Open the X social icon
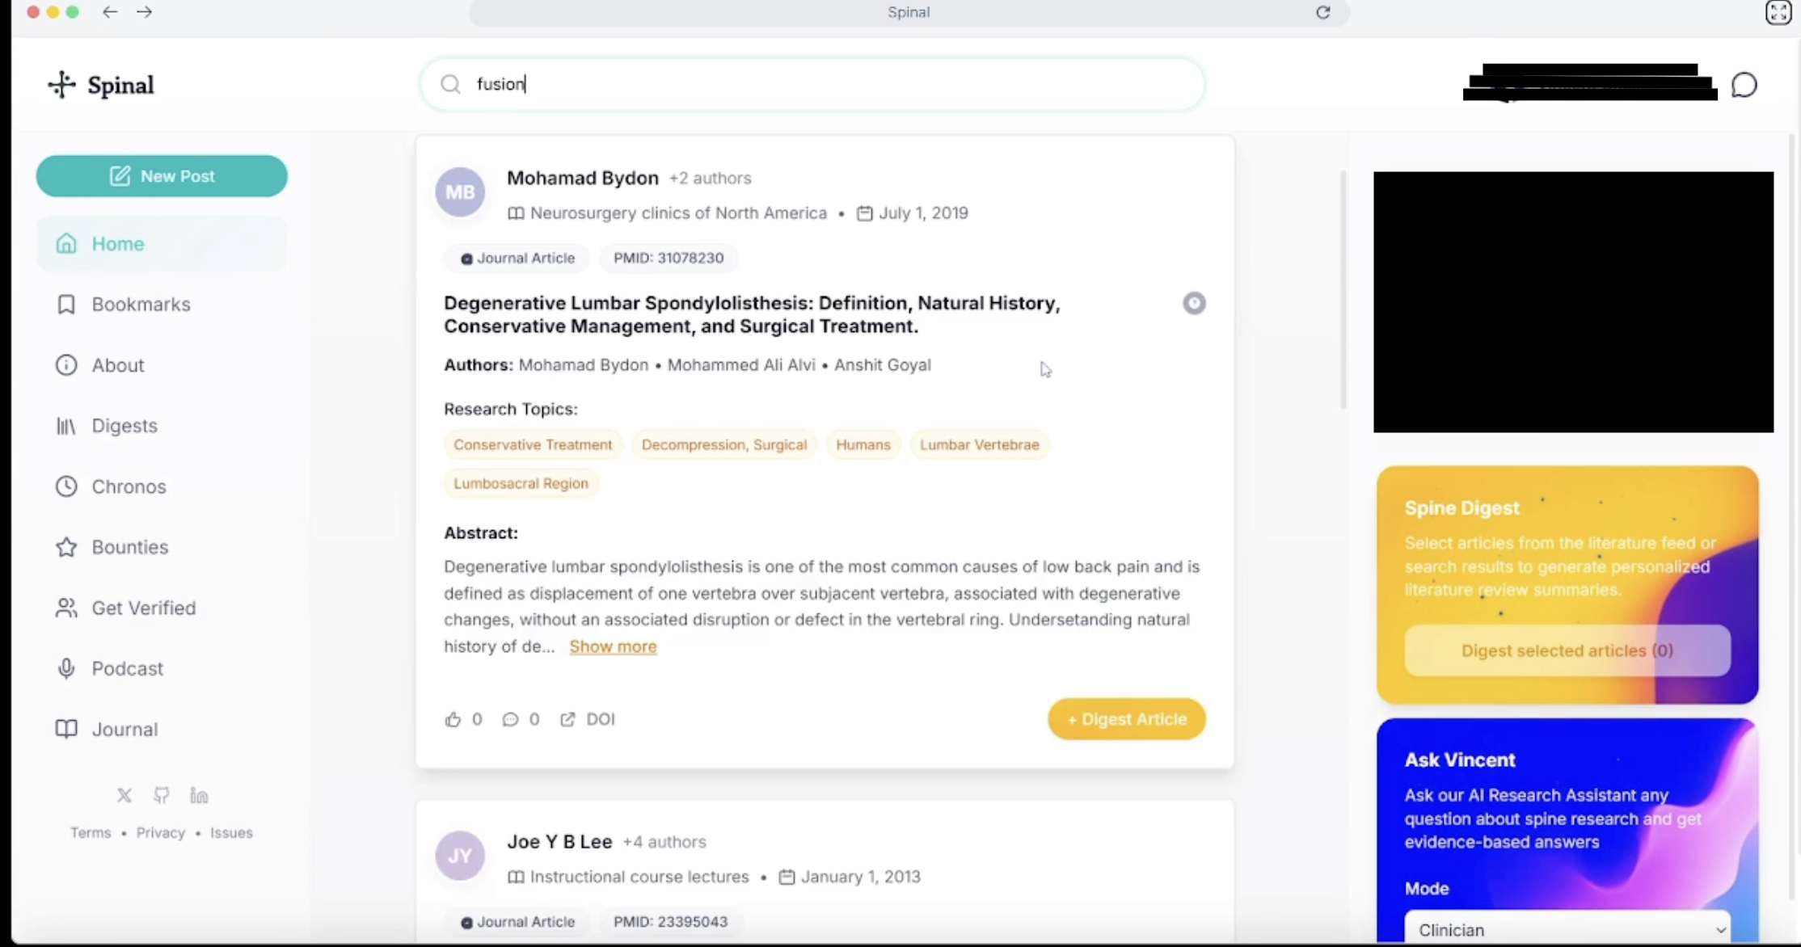 coord(124,796)
